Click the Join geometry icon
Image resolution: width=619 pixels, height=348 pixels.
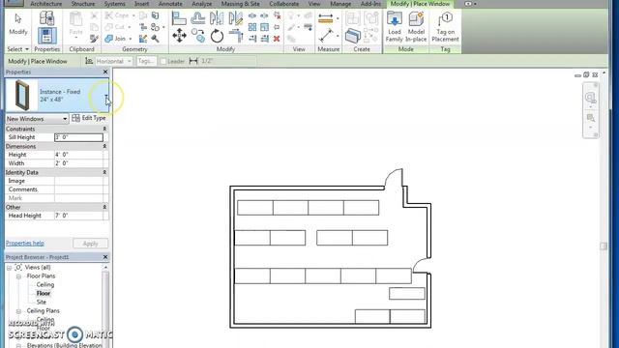114,39
